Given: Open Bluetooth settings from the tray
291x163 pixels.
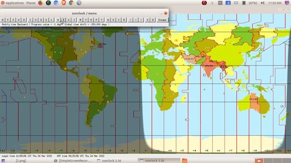Looking at the screenshot, I should 228,3.
